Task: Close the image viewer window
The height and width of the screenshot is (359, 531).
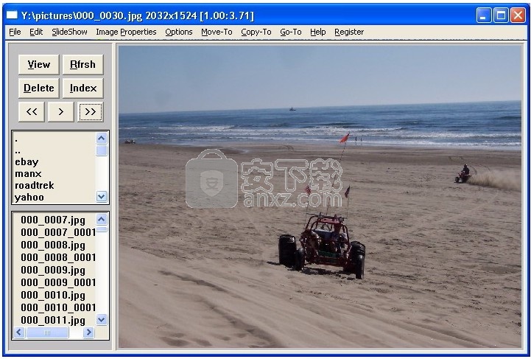Action: coord(518,15)
